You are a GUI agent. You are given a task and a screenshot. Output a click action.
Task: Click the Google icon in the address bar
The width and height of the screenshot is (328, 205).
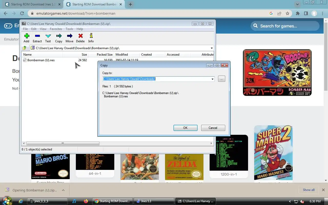point(271,13)
